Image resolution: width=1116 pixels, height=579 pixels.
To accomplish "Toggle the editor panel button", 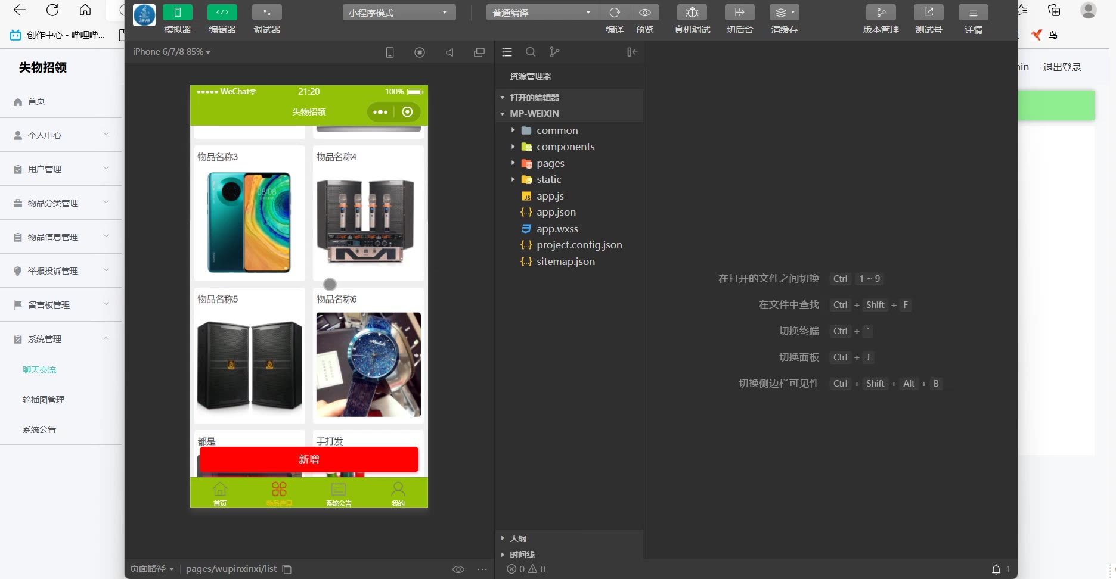I will tap(222, 13).
